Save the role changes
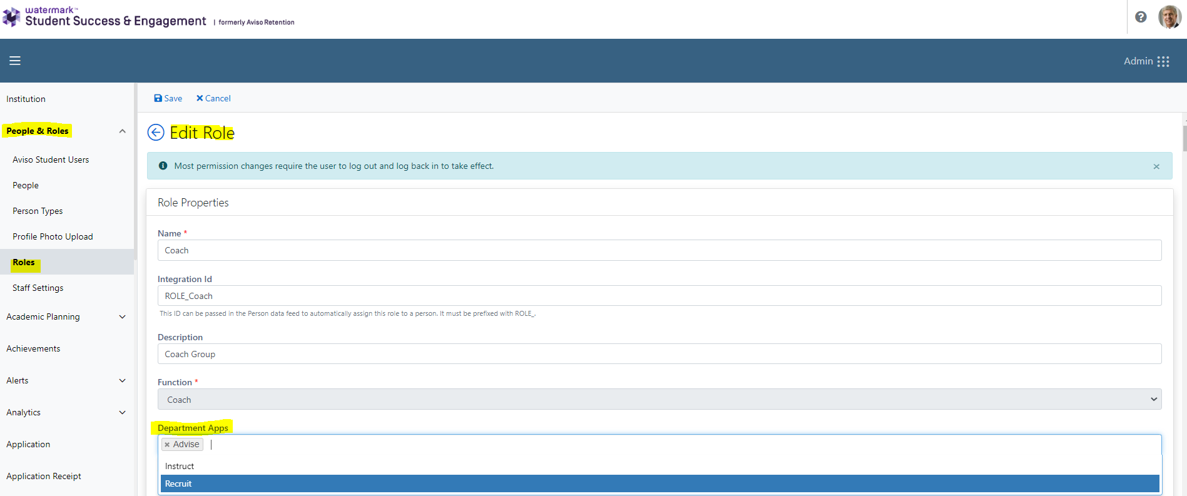This screenshot has height=496, width=1187. (168, 98)
